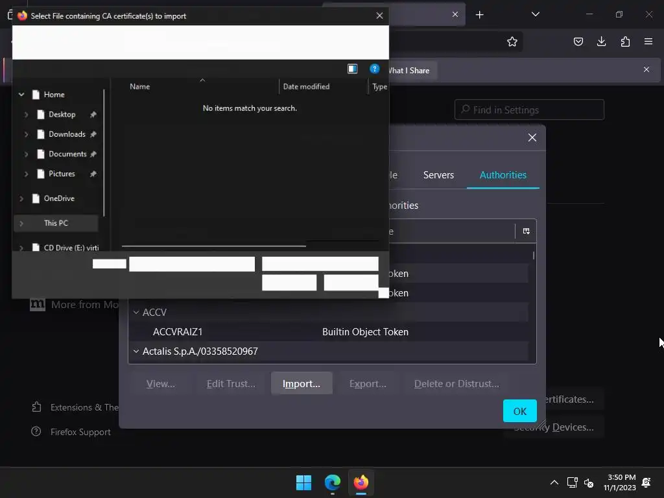Click the Find in Settings search field
Image resolution: width=664 pixels, height=498 pixels.
pos(529,110)
